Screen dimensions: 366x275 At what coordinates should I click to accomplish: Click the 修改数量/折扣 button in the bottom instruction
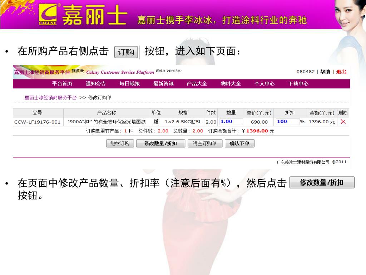click(x=322, y=182)
